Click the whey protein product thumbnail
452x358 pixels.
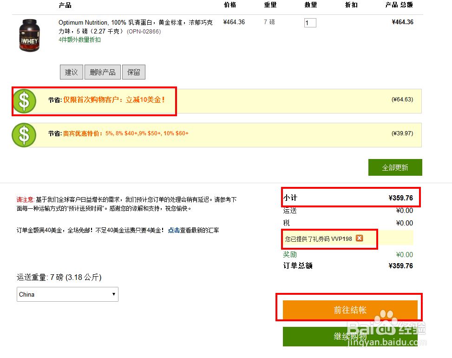coord(29,35)
